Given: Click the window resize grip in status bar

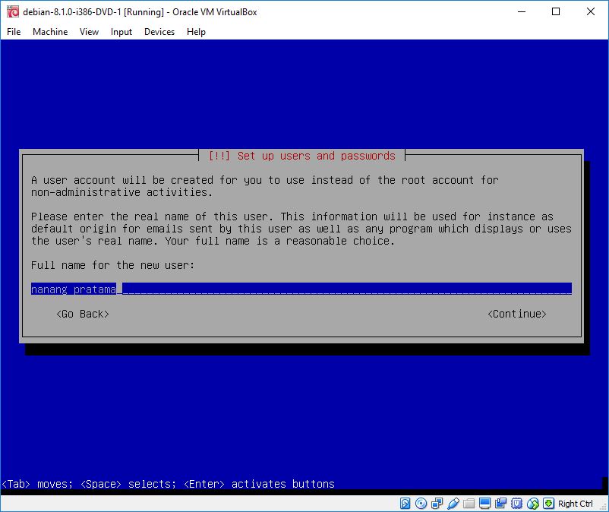Looking at the screenshot, I should coord(604,506).
